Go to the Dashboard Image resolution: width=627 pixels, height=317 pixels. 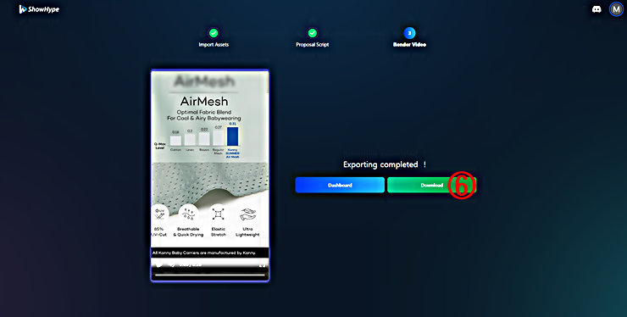[340, 185]
